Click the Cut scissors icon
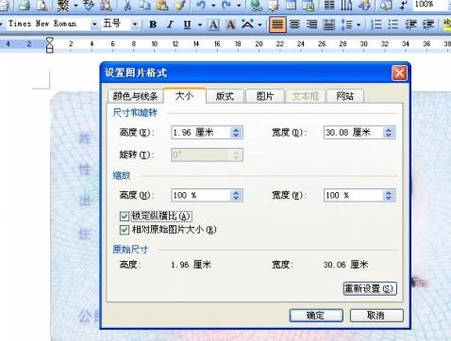The width and height of the screenshot is (451, 341). pos(127,5)
